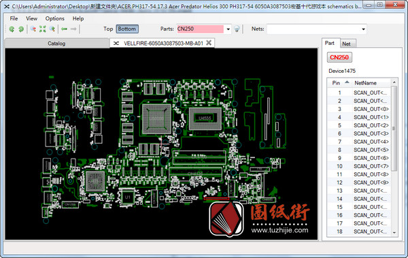Fit board to window with green arrows icon

43,29
